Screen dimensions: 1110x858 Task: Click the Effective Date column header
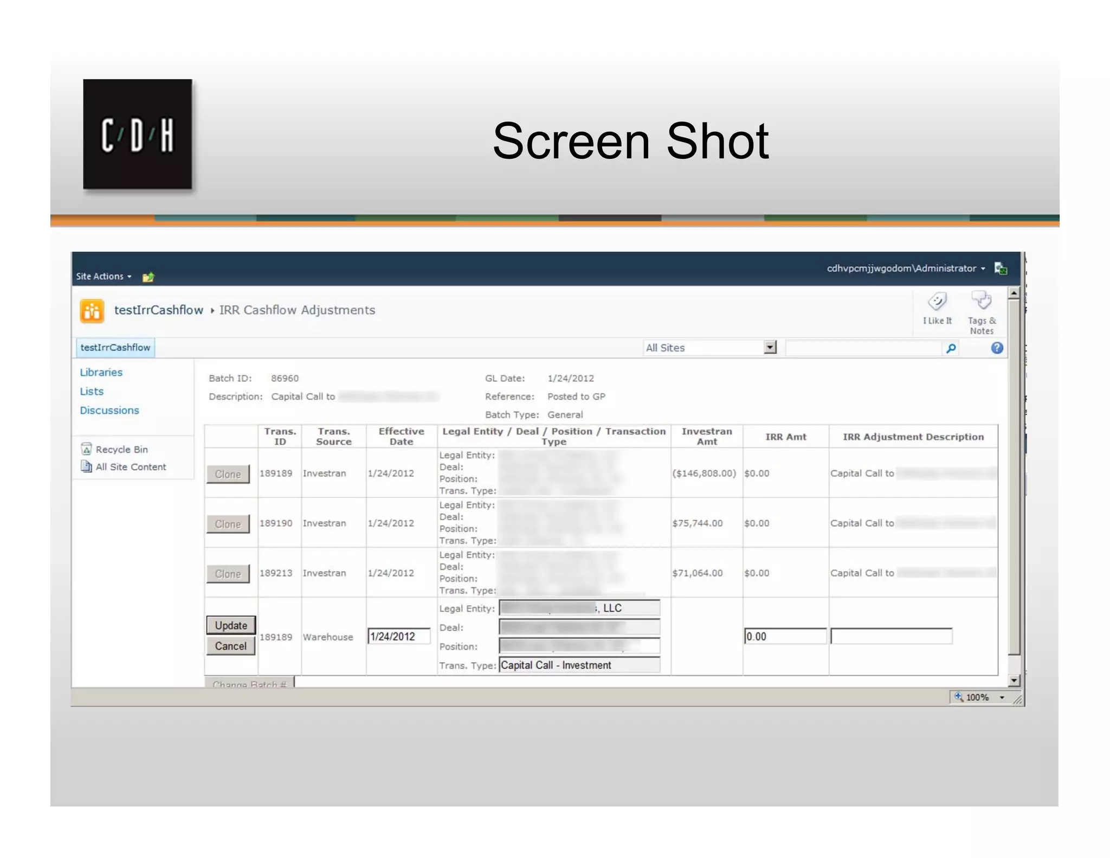401,436
